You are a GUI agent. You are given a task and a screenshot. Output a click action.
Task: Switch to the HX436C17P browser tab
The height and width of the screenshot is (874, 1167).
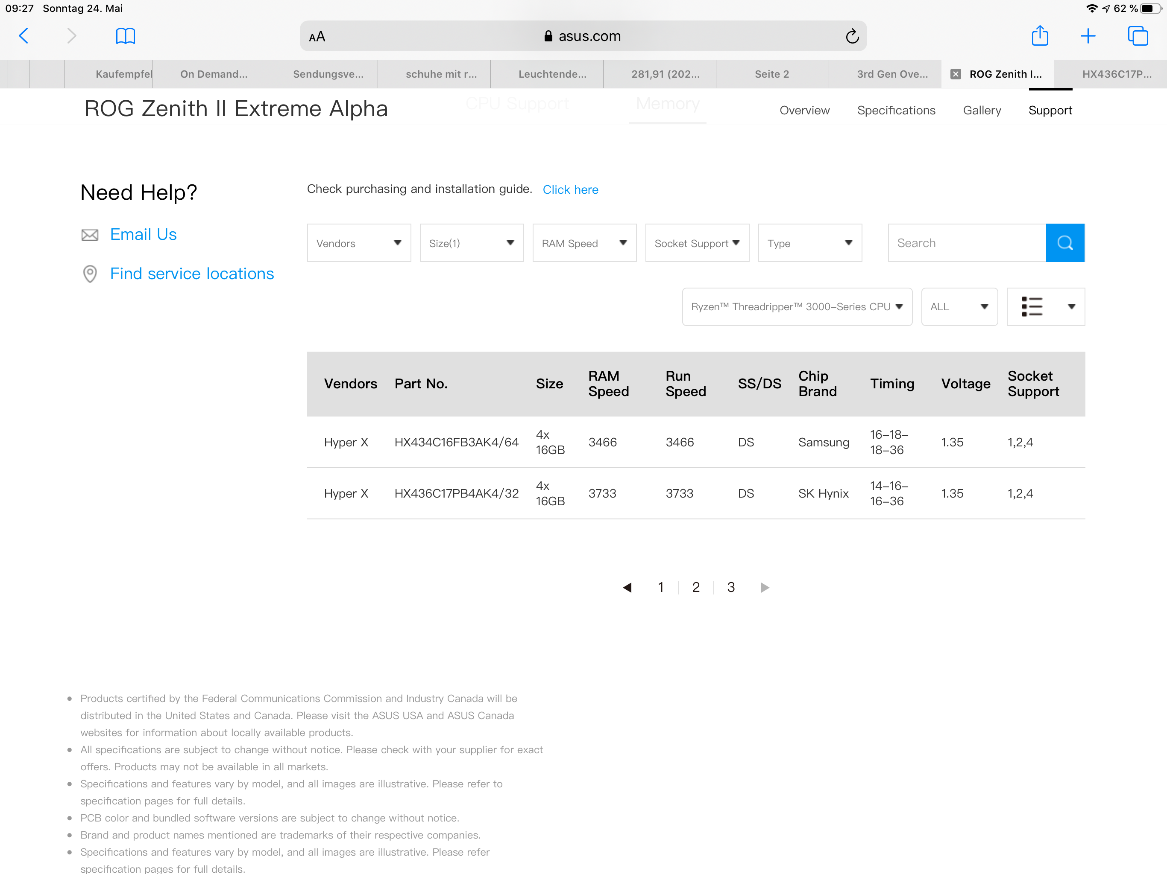click(1116, 74)
